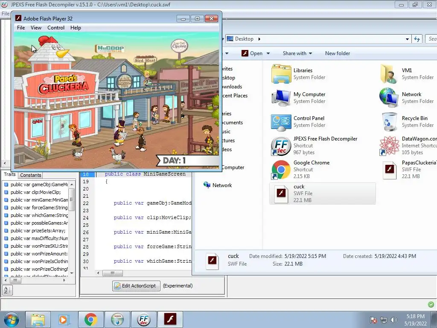
Task: Open the File menu in Flash Player
Action: [20, 28]
